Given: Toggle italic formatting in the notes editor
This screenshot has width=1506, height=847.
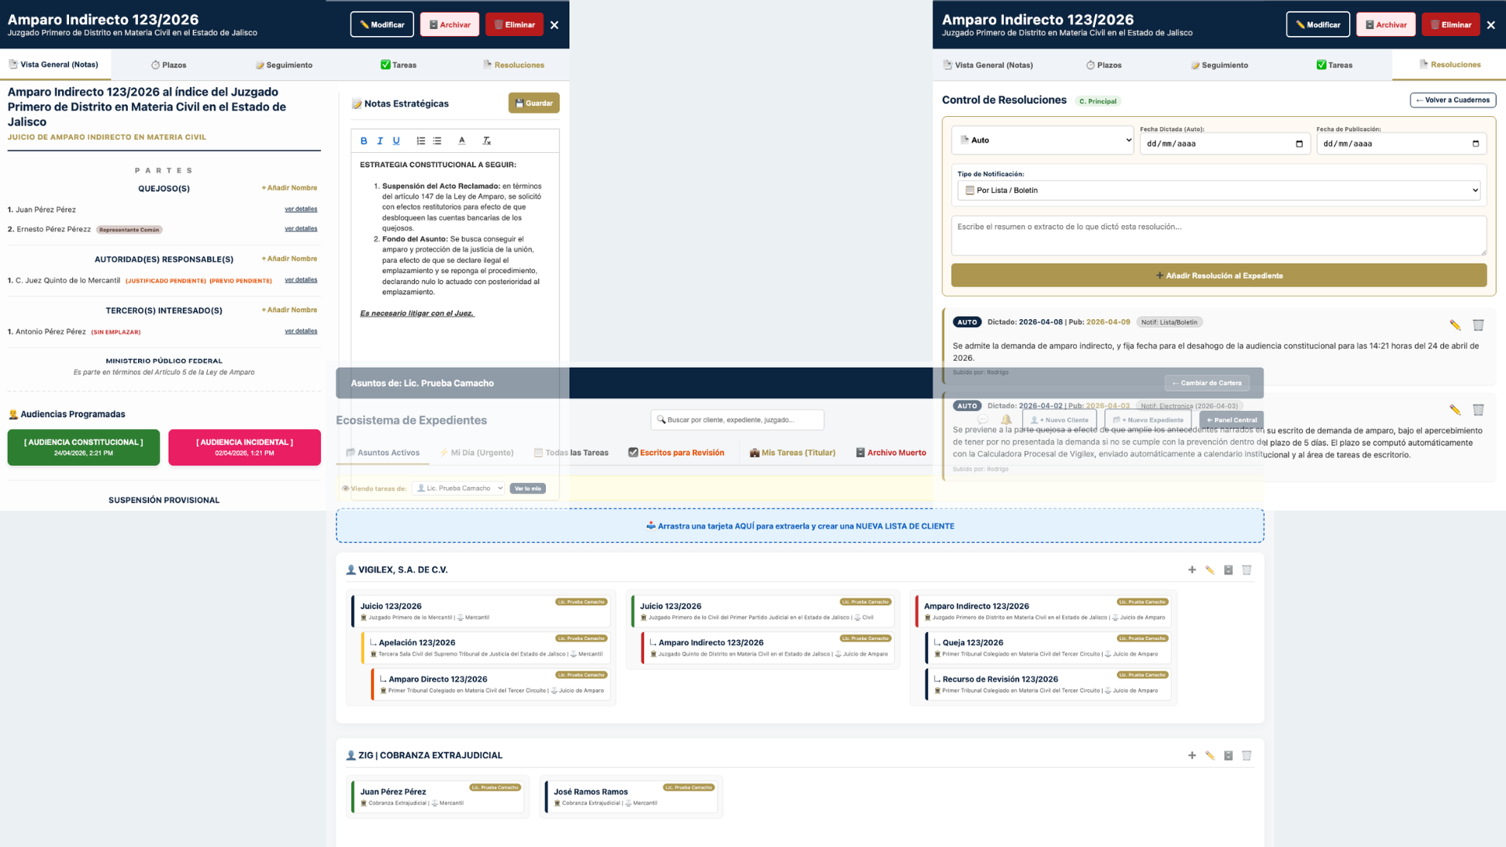Looking at the screenshot, I should (380, 140).
